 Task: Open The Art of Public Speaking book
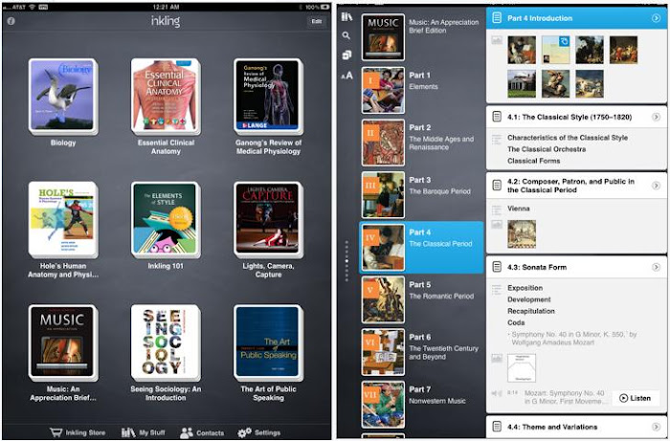[268, 342]
